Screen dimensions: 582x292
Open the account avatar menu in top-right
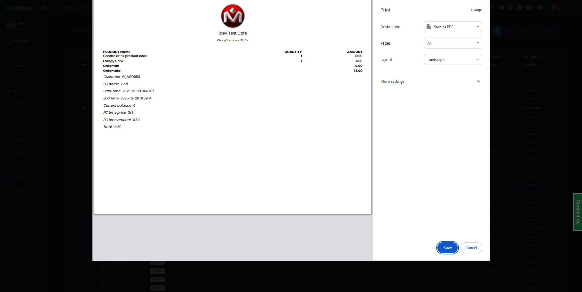pyautogui.click(x=556, y=8)
